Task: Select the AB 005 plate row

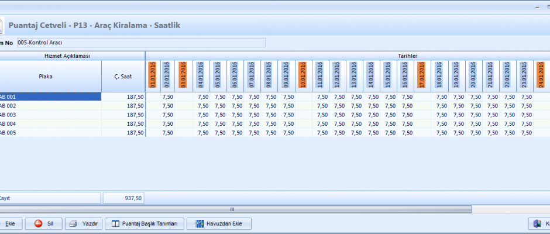Action: (50, 132)
